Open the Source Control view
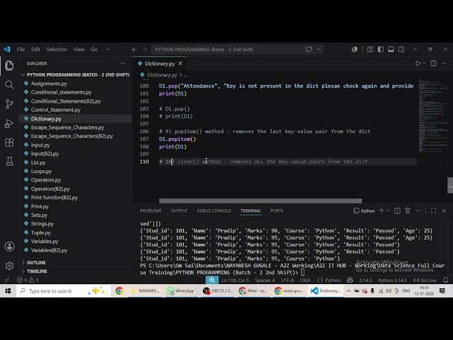 [x=9, y=104]
